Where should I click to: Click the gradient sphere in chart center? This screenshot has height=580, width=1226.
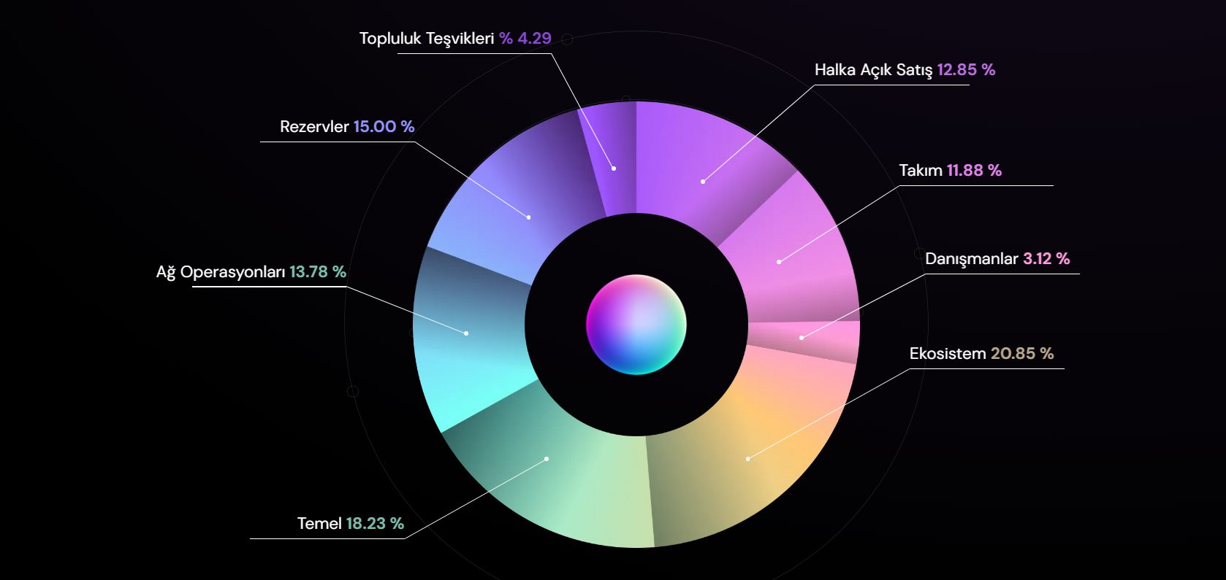click(x=636, y=325)
